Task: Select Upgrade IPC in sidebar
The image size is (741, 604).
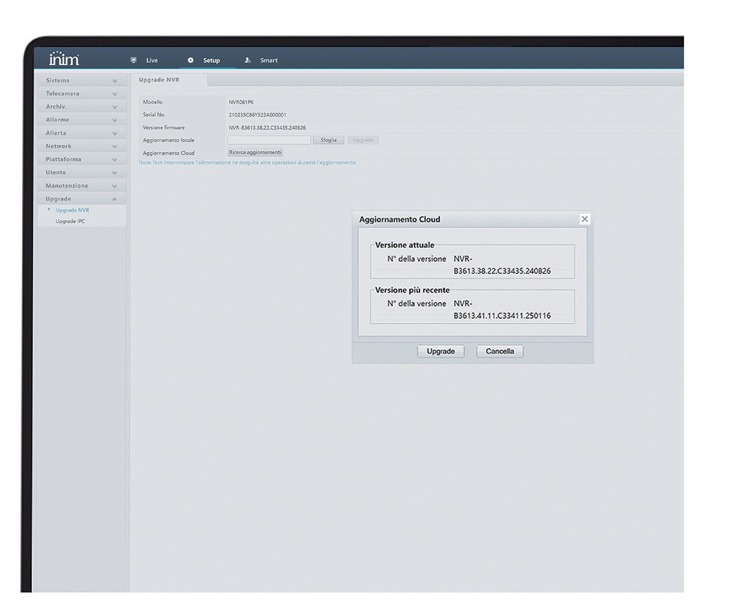Action: pyautogui.click(x=70, y=221)
